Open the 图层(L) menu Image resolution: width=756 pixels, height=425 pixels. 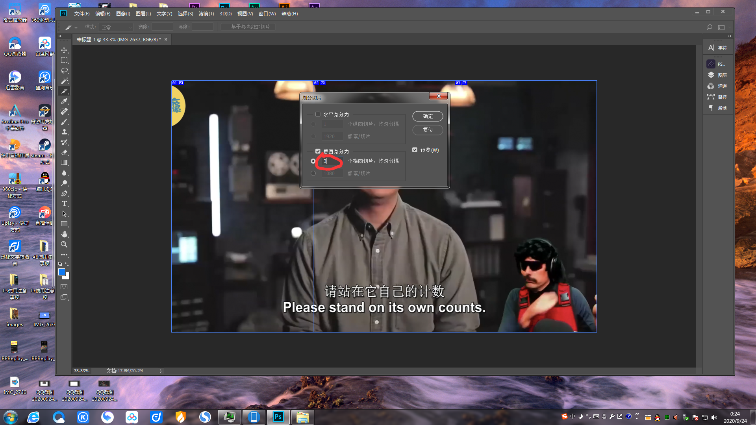143,14
